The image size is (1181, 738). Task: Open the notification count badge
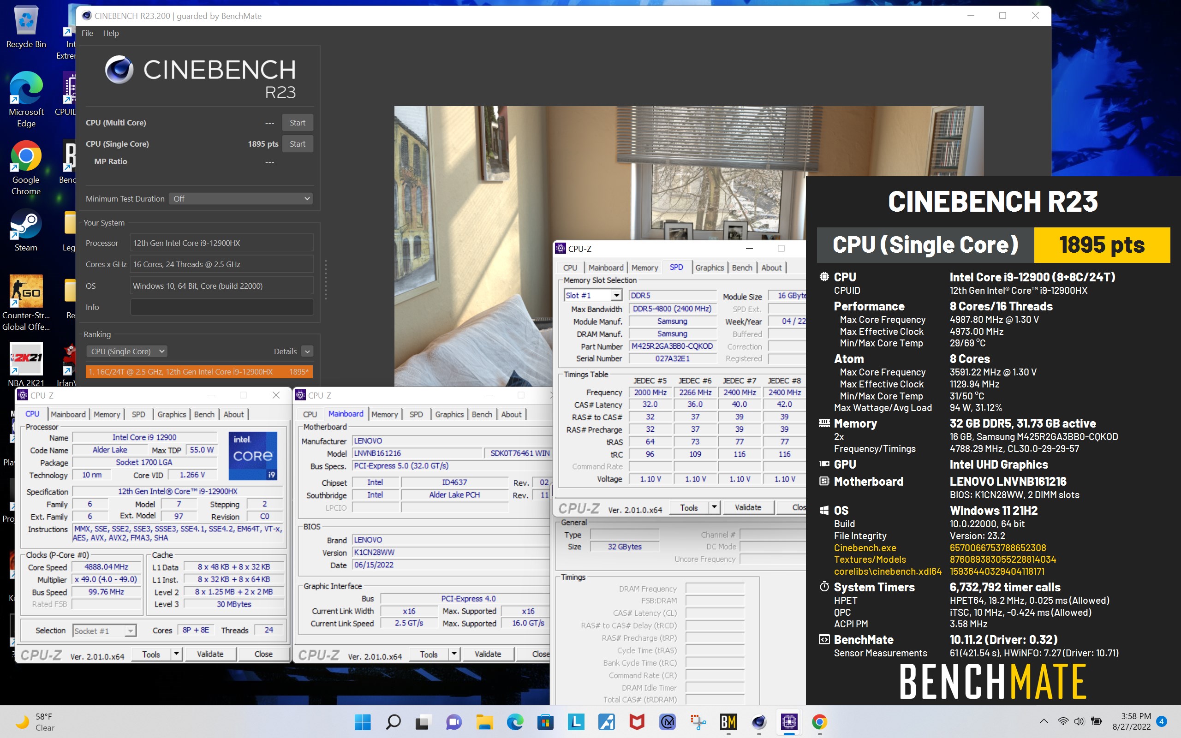coord(1162,721)
